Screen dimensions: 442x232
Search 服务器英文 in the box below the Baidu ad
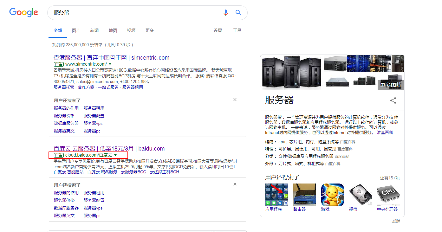pos(64,216)
